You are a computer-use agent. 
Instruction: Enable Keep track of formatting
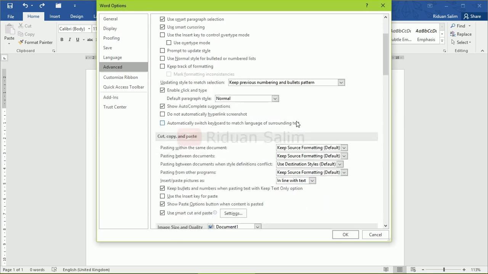pos(162,66)
